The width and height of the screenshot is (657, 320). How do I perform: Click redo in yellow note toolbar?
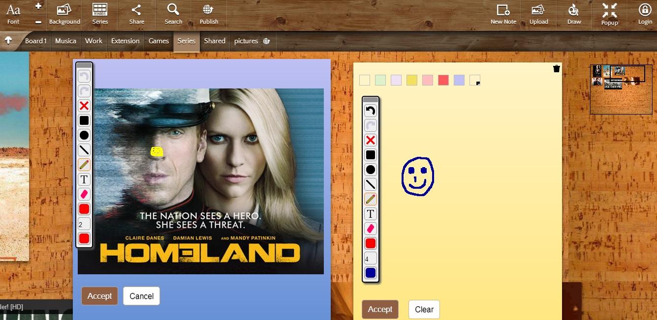click(x=371, y=125)
